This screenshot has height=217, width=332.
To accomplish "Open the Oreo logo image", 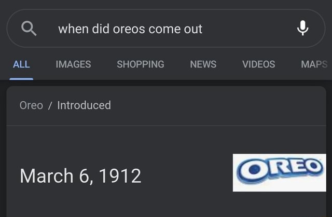I will tap(279, 173).
